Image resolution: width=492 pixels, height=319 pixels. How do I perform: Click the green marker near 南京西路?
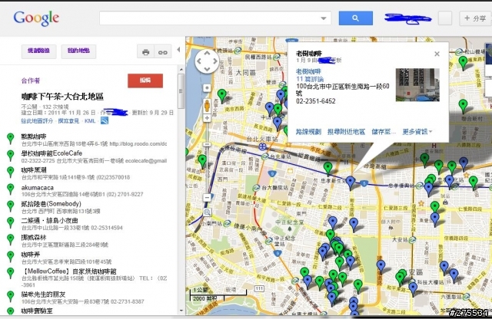222,96
